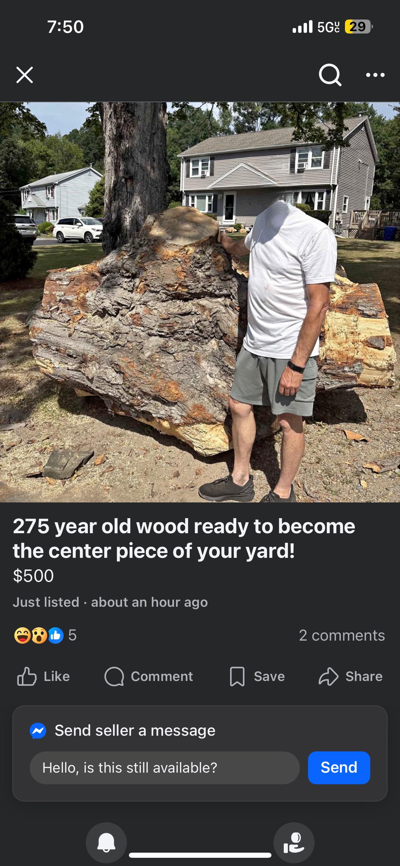Open the 2 comments link
The width and height of the screenshot is (400, 866).
[342, 635]
